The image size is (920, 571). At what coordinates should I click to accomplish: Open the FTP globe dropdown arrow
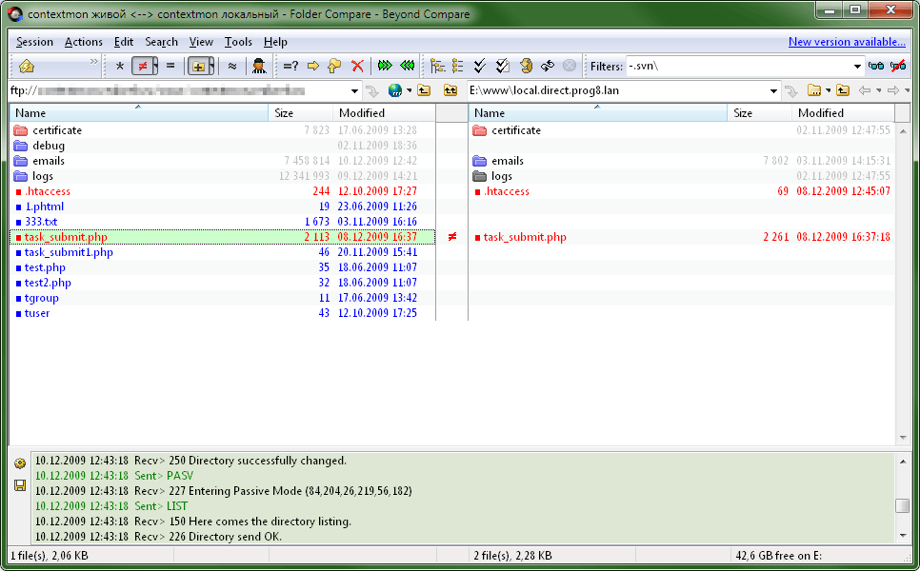click(x=409, y=90)
